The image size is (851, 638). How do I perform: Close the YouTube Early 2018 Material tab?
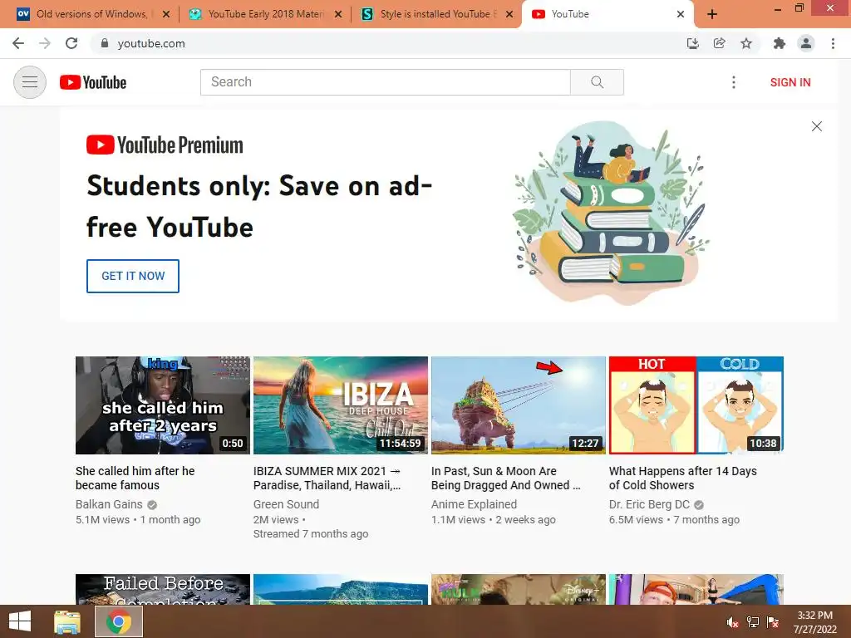[338, 15]
